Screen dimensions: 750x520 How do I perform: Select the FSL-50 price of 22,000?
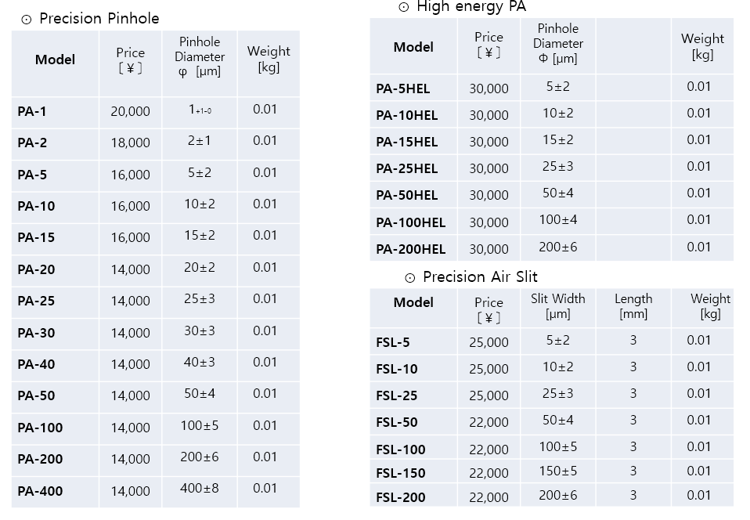pyautogui.click(x=489, y=422)
